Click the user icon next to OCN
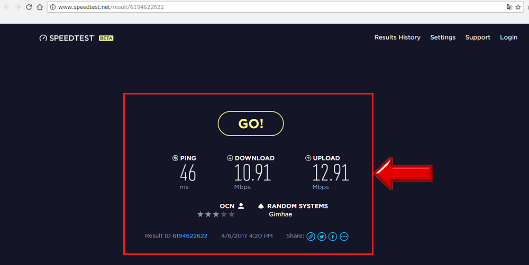The height and width of the screenshot is (265, 529). (241, 206)
